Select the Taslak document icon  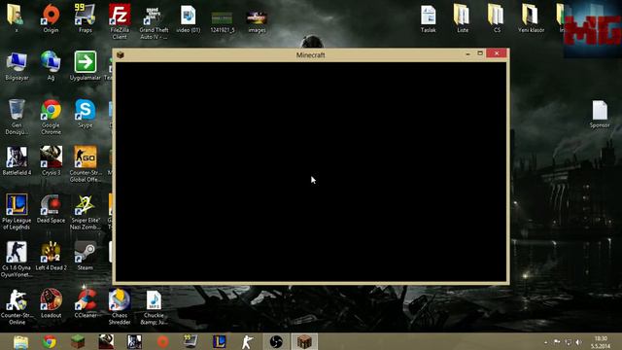(x=428, y=18)
